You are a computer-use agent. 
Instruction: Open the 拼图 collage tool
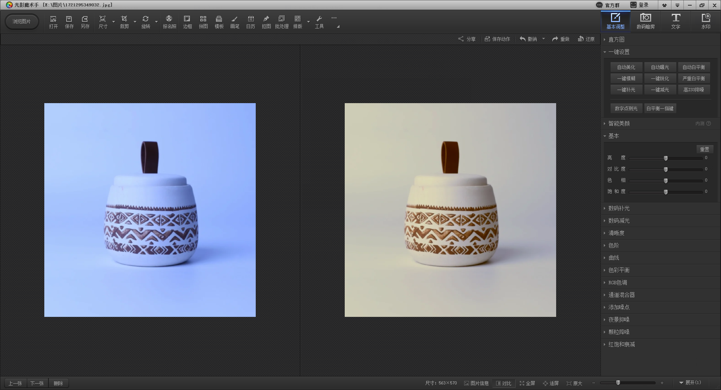pyautogui.click(x=203, y=22)
